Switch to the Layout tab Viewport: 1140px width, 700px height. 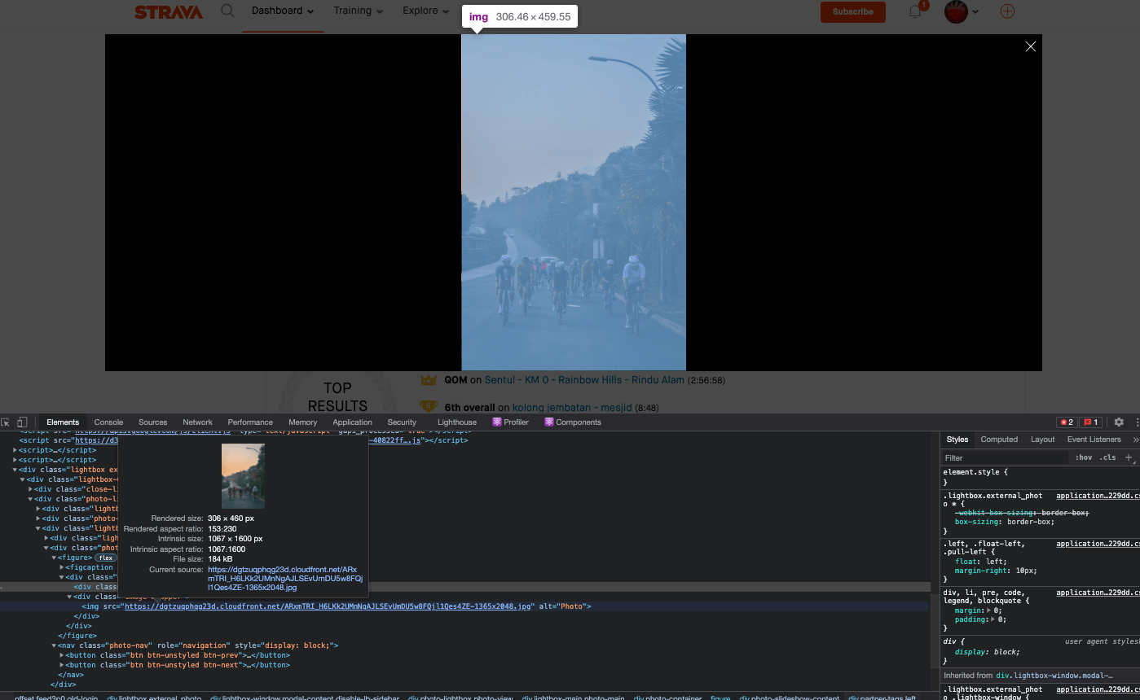pos(1042,440)
